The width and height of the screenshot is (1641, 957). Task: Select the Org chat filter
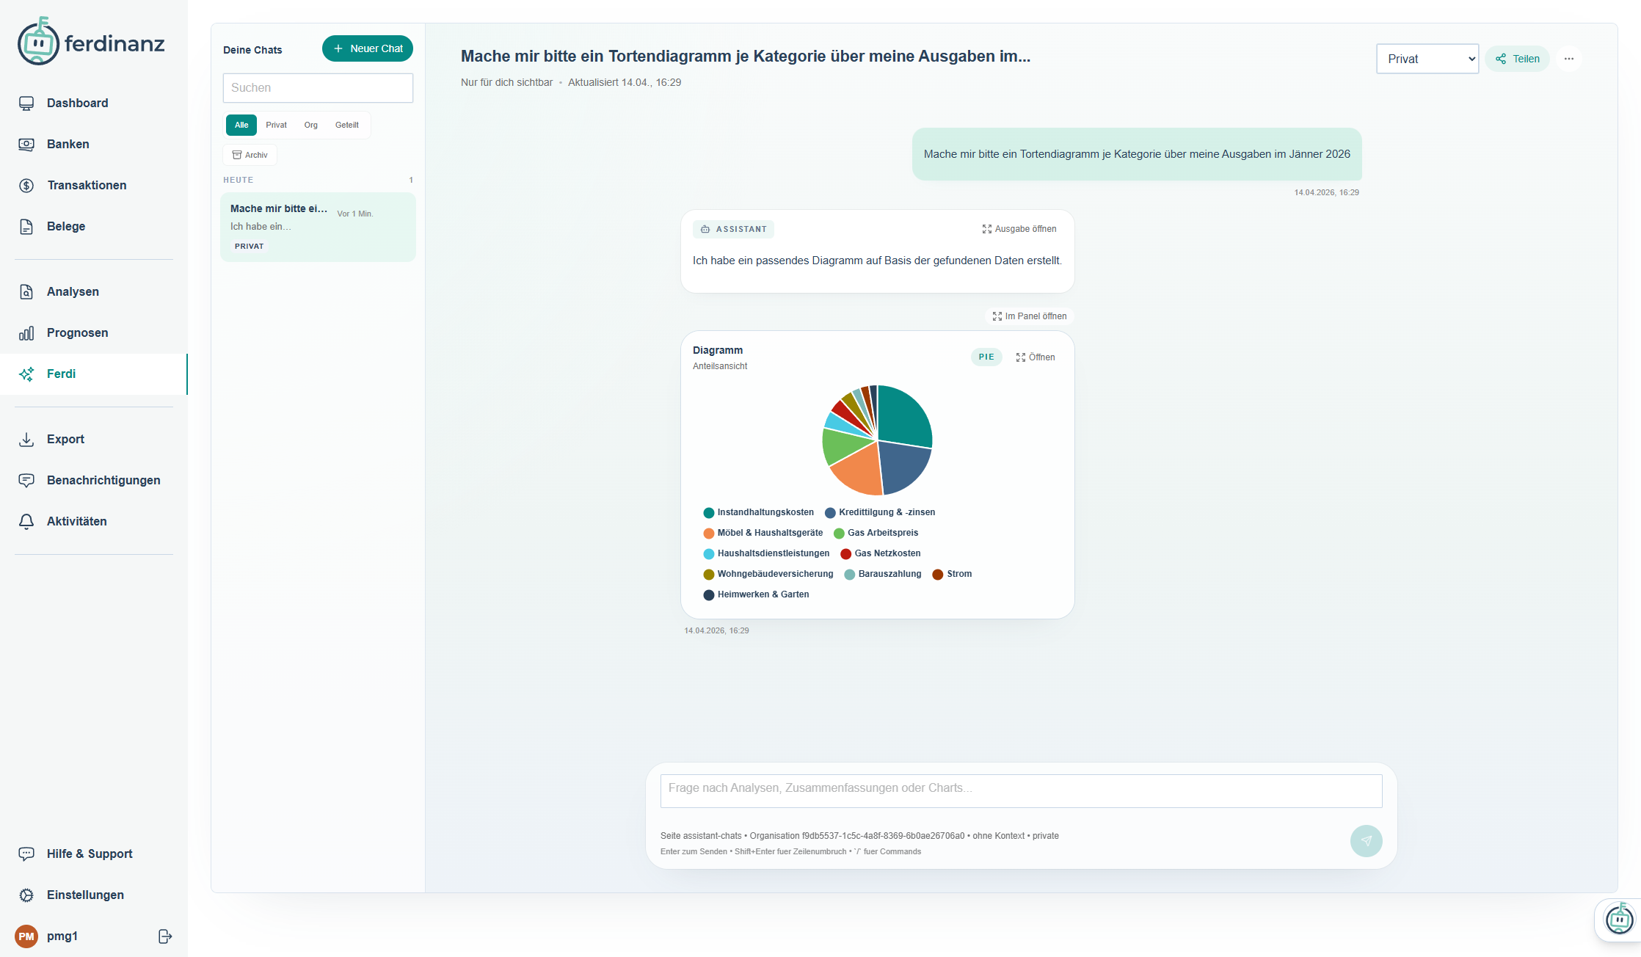pyautogui.click(x=310, y=125)
